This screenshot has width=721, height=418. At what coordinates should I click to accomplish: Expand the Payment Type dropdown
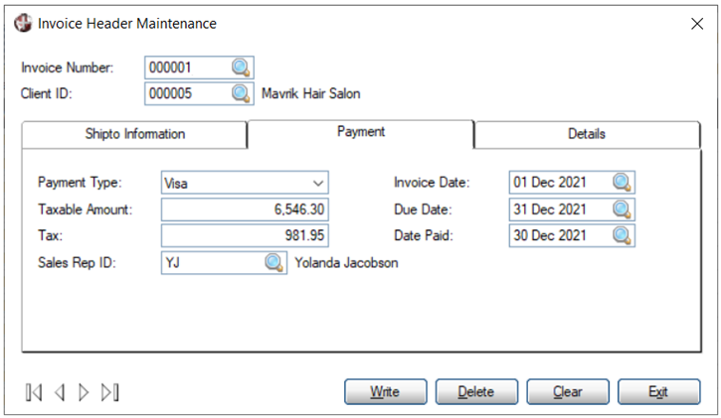317,184
